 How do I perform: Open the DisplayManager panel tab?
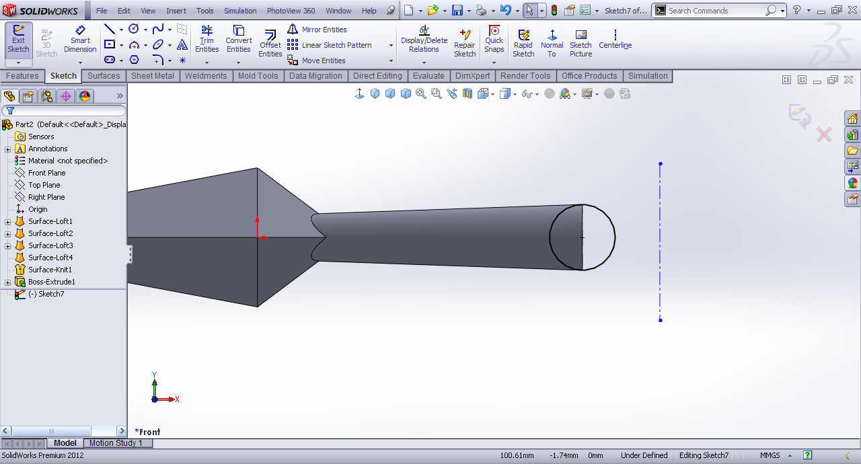[85, 96]
